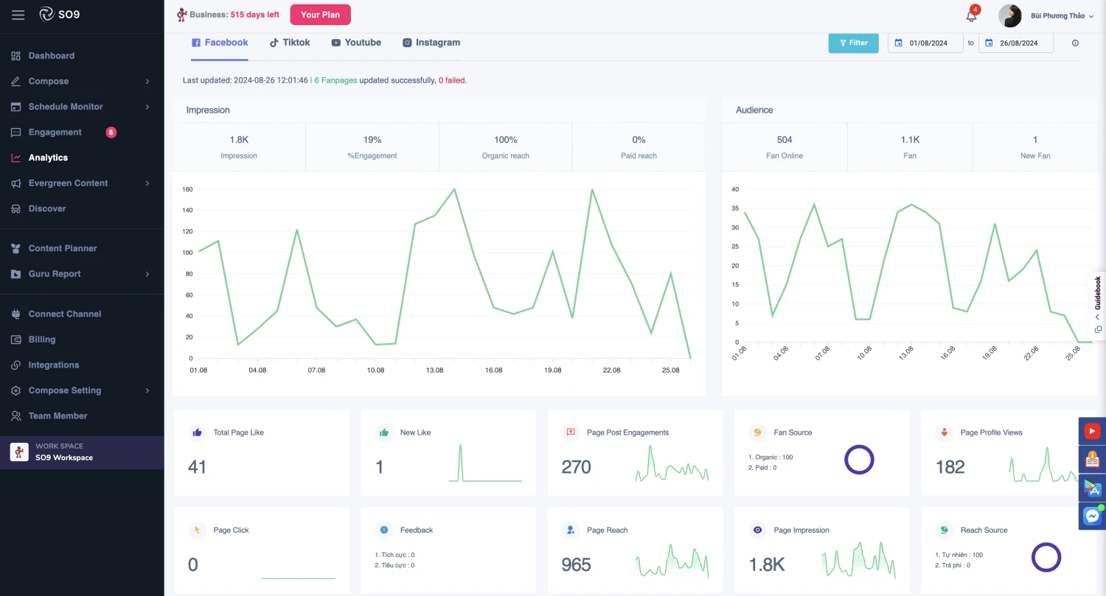Viewport: 1106px width, 596px height.
Task: Select the SO9 Workspace switcher
Action: click(x=82, y=452)
